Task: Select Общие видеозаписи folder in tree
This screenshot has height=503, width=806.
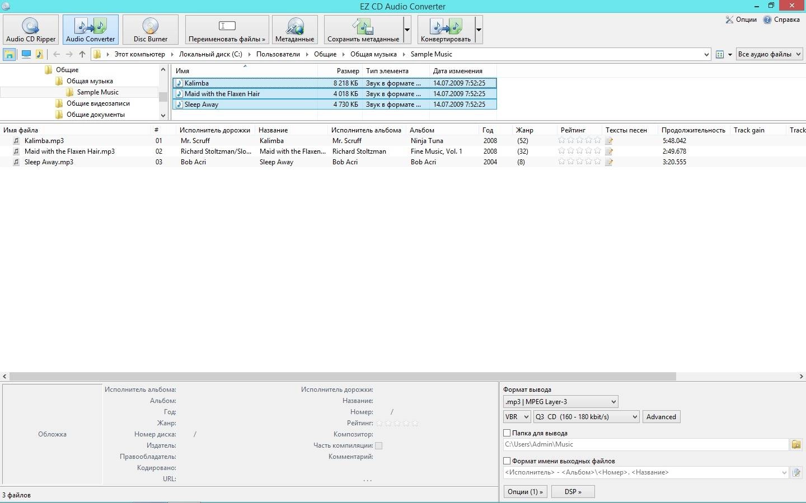Action: pyautogui.click(x=98, y=103)
